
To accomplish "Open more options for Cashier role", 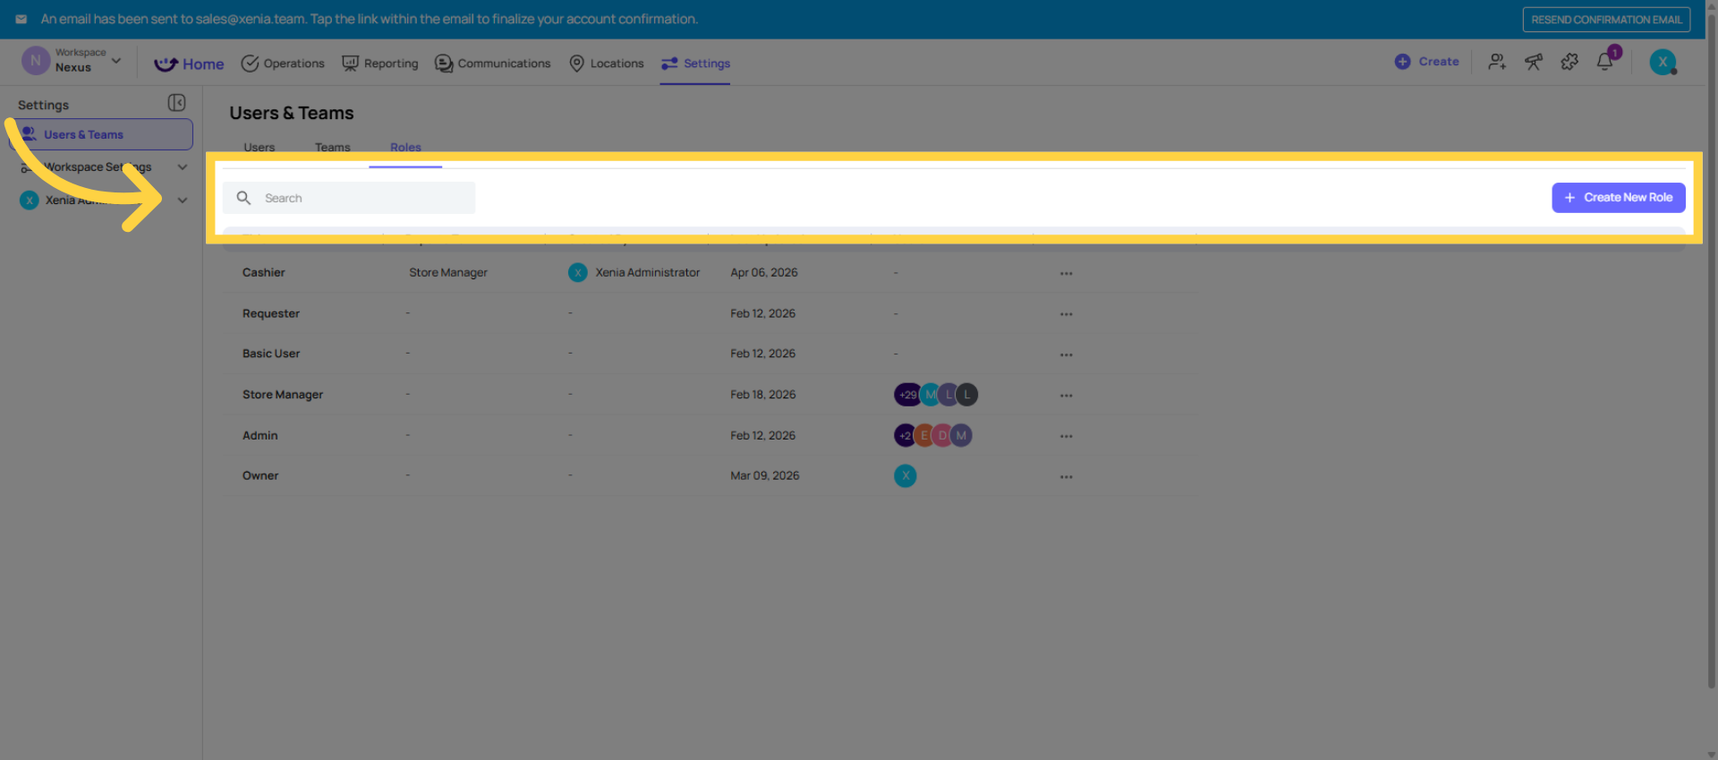I will tap(1066, 273).
